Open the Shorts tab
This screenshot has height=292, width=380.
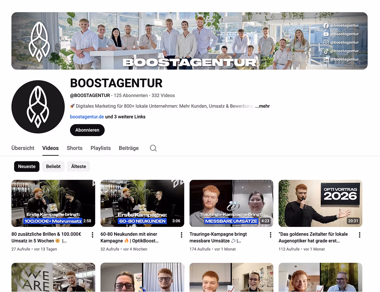75,148
